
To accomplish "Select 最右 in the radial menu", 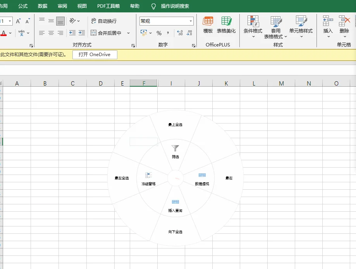I will pos(229,178).
